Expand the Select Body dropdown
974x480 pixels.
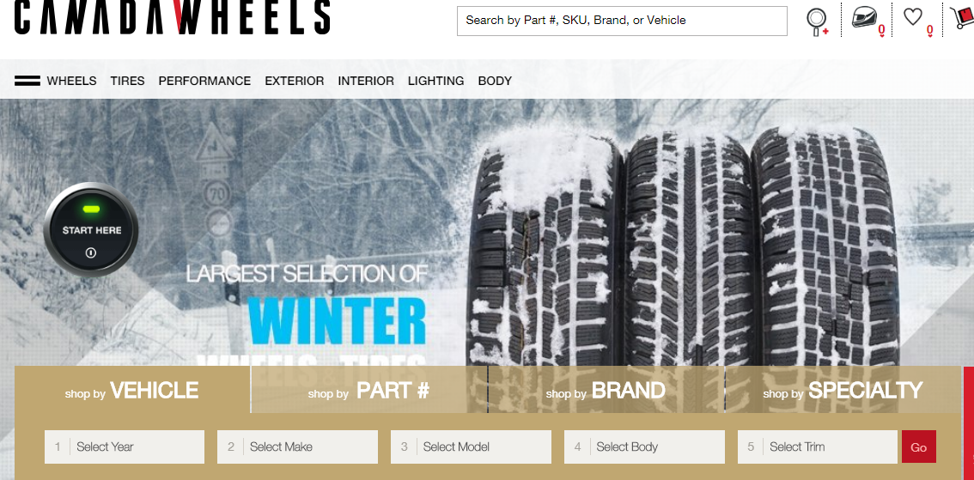[x=644, y=447]
